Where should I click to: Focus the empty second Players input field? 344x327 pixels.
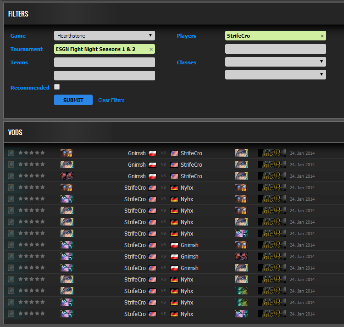275,49
